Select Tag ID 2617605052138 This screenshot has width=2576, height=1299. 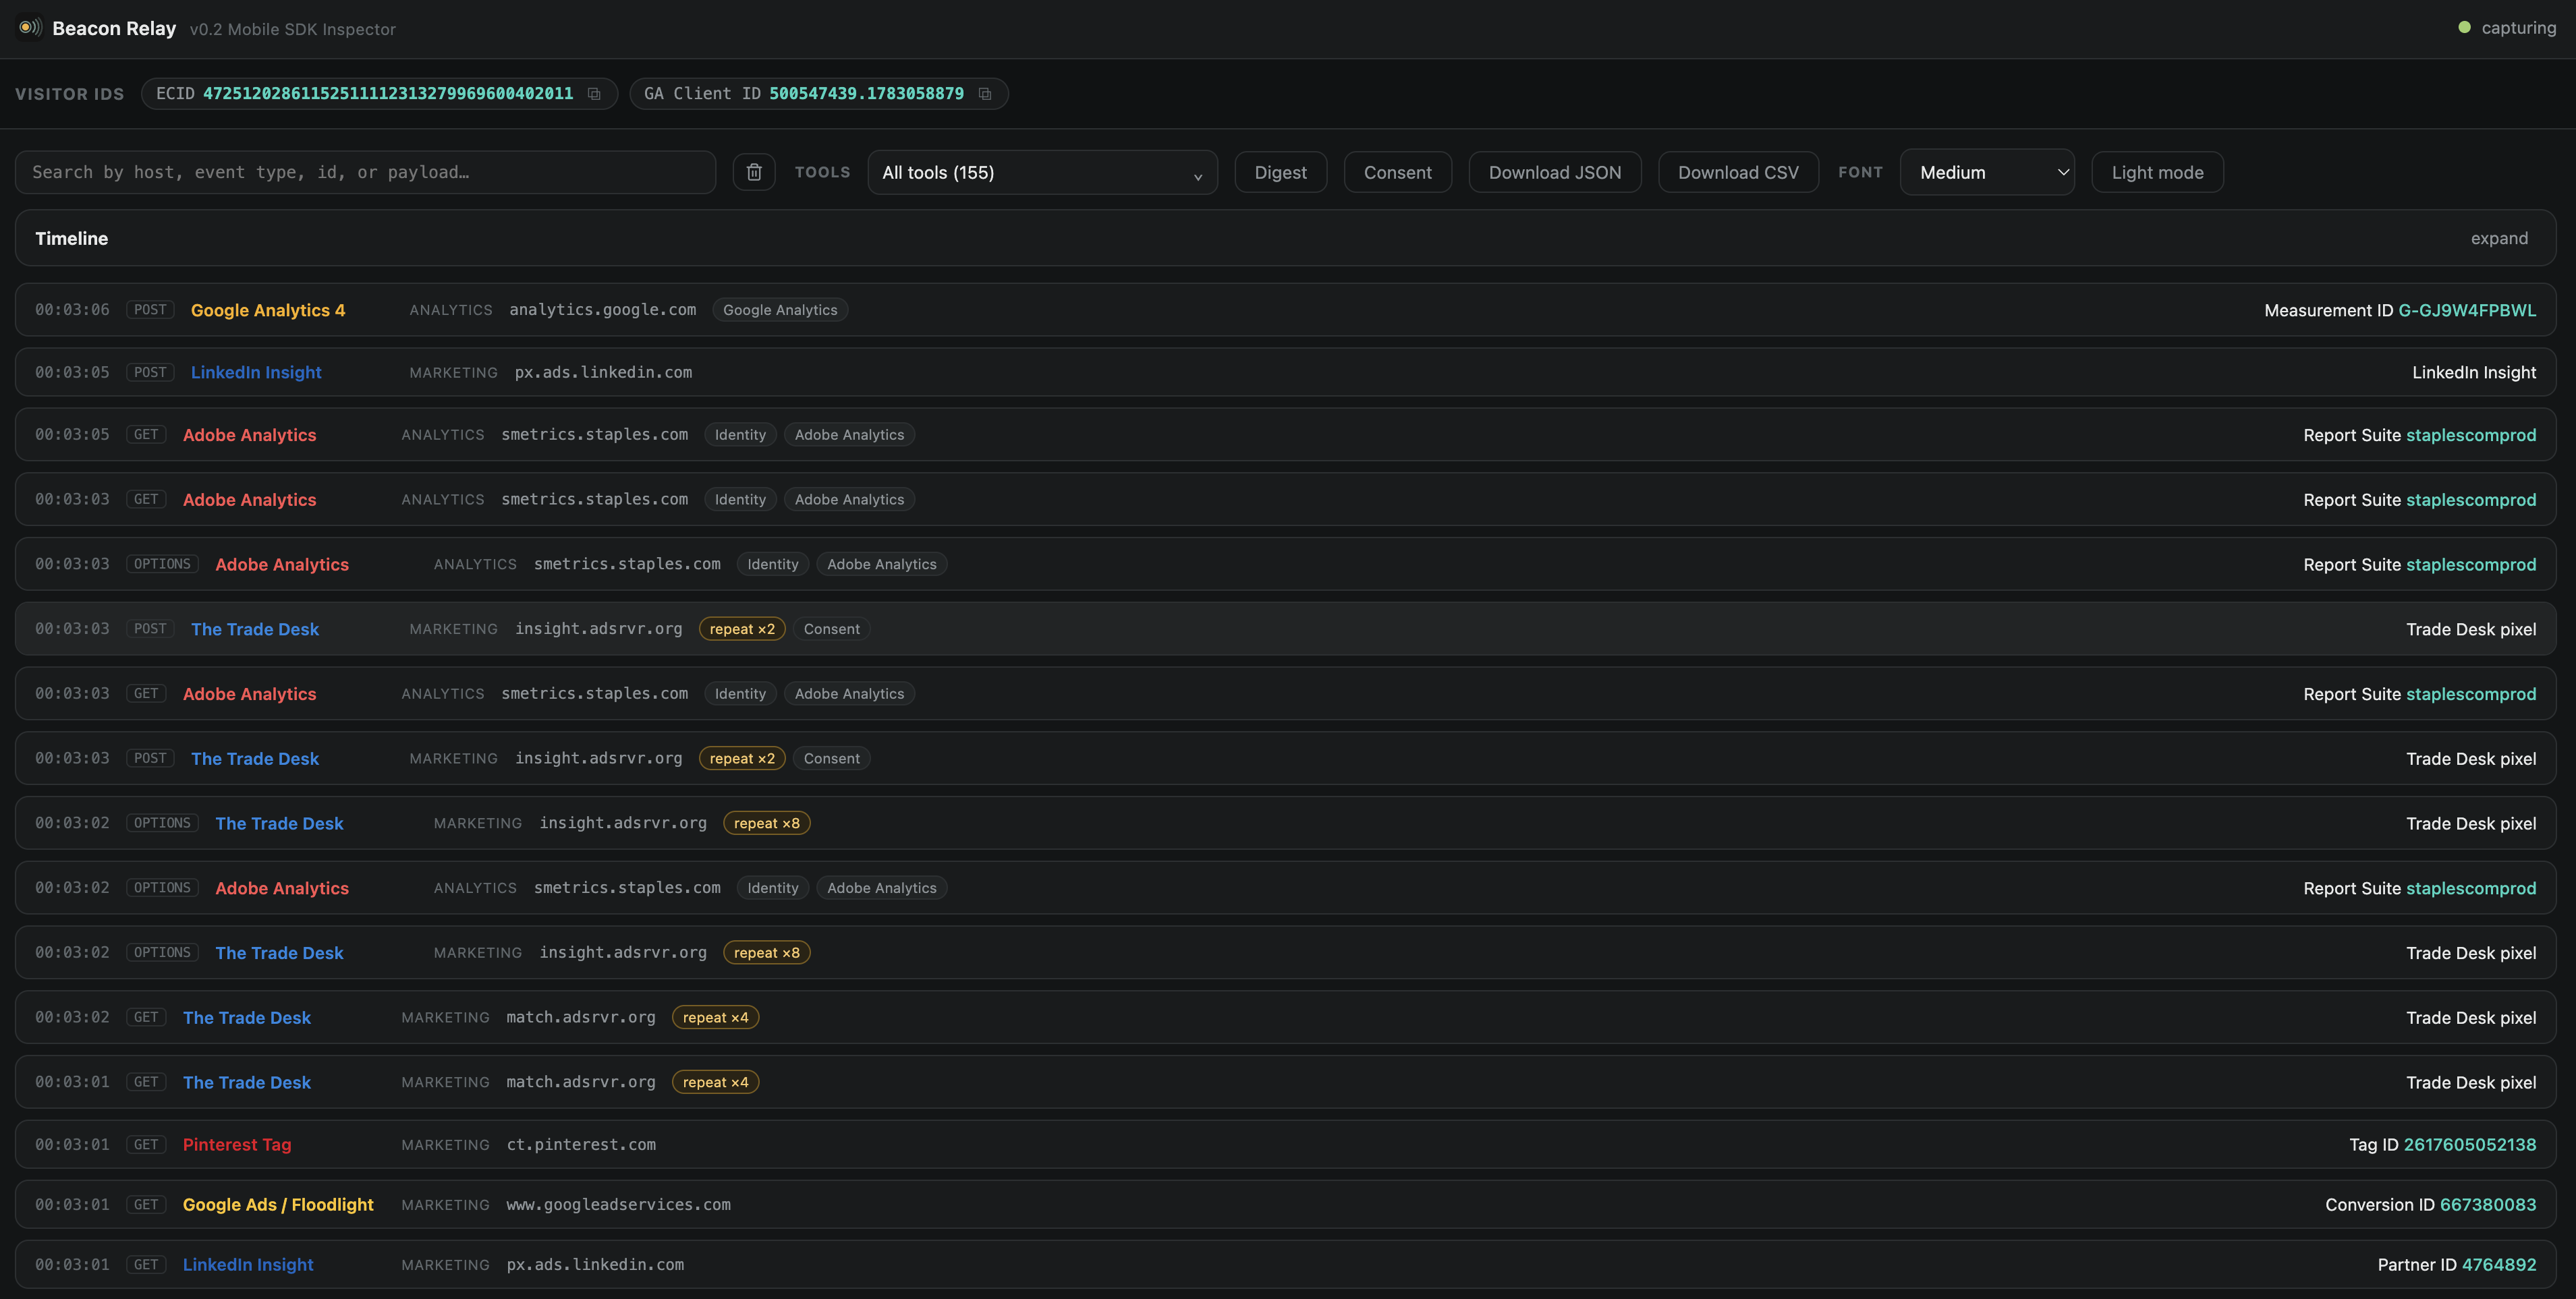point(2469,1145)
